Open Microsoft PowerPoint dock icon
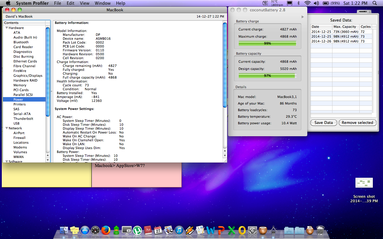Viewport: 383px width, 239px height. 221,230
